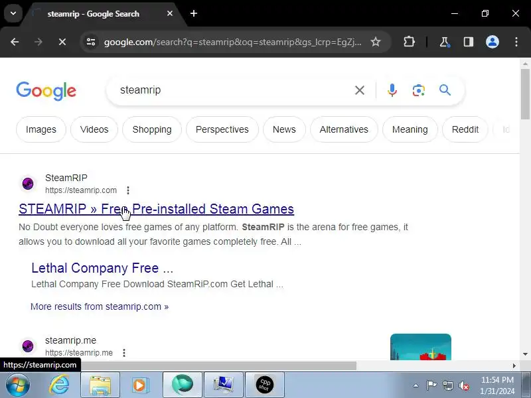The image size is (531, 398).
Task: Select the Alternatives filter chip
Action: pyautogui.click(x=344, y=129)
